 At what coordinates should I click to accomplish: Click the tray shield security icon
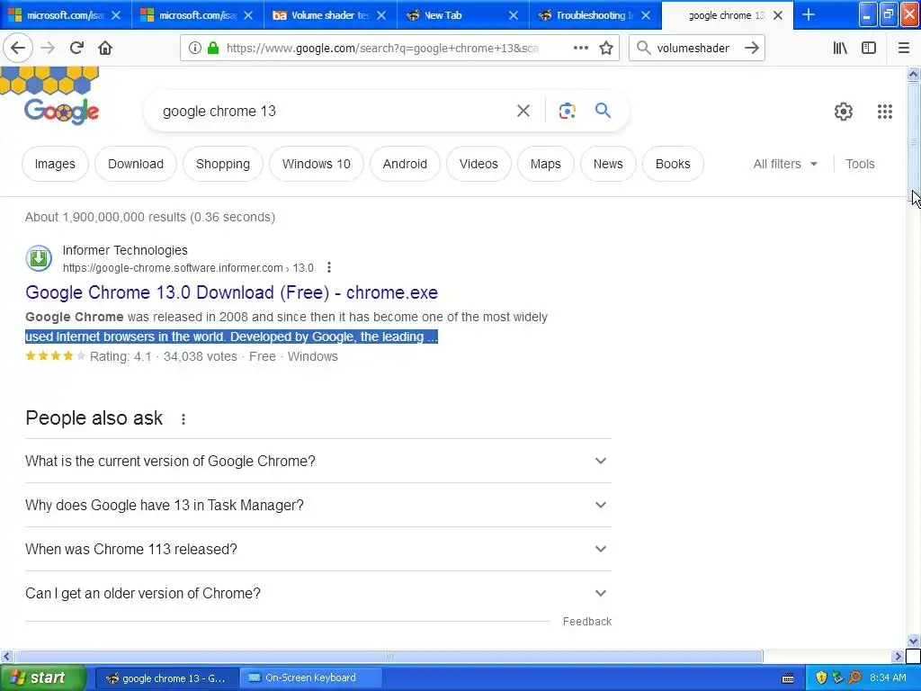(821, 678)
